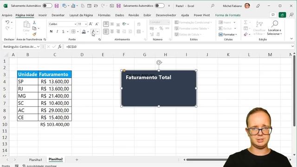The image size is (297, 167).
Task: Add a new sheet with plus button
Action: pos(77,160)
